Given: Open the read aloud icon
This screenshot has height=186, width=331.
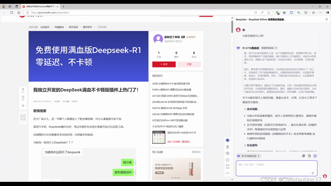Looking at the screenshot, I should [x=262, y=12].
